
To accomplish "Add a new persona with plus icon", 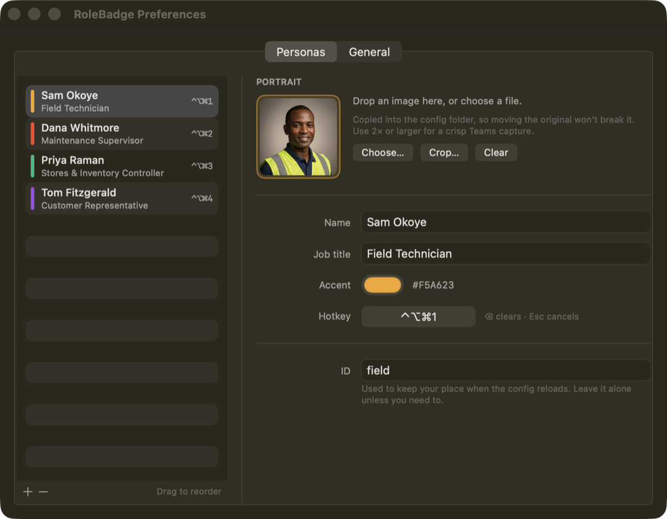I will [28, 492].
